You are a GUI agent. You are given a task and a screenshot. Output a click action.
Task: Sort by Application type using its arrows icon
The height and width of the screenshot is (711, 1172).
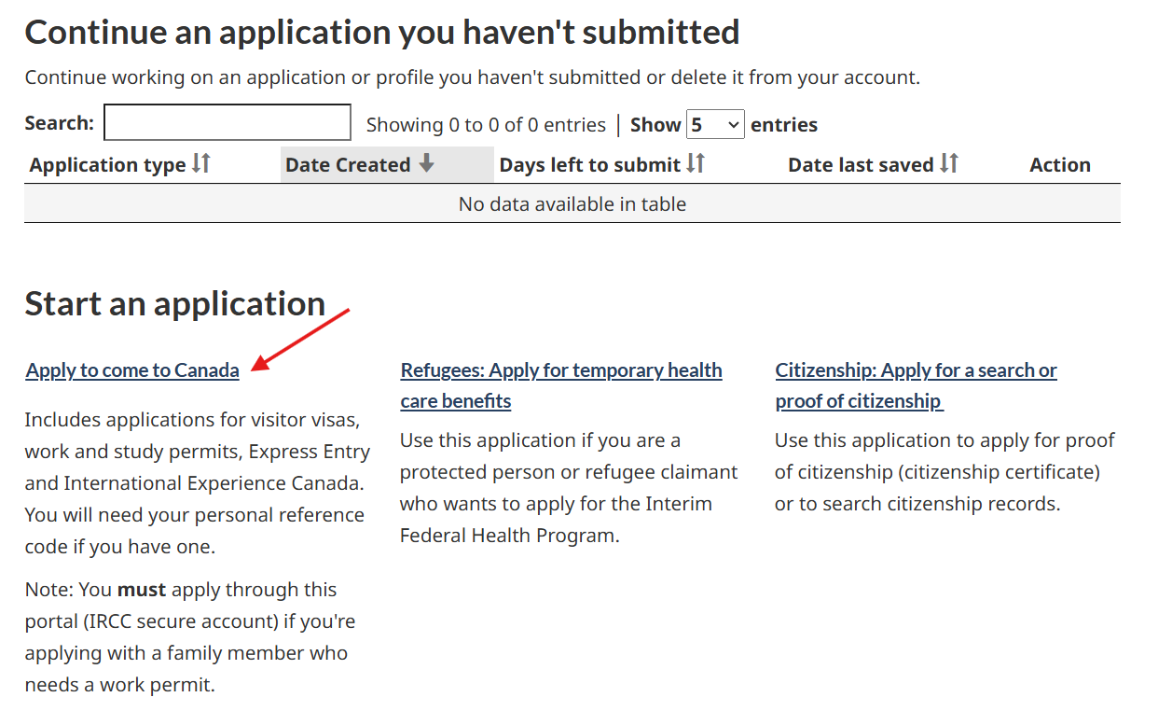[x=201, y=164]
